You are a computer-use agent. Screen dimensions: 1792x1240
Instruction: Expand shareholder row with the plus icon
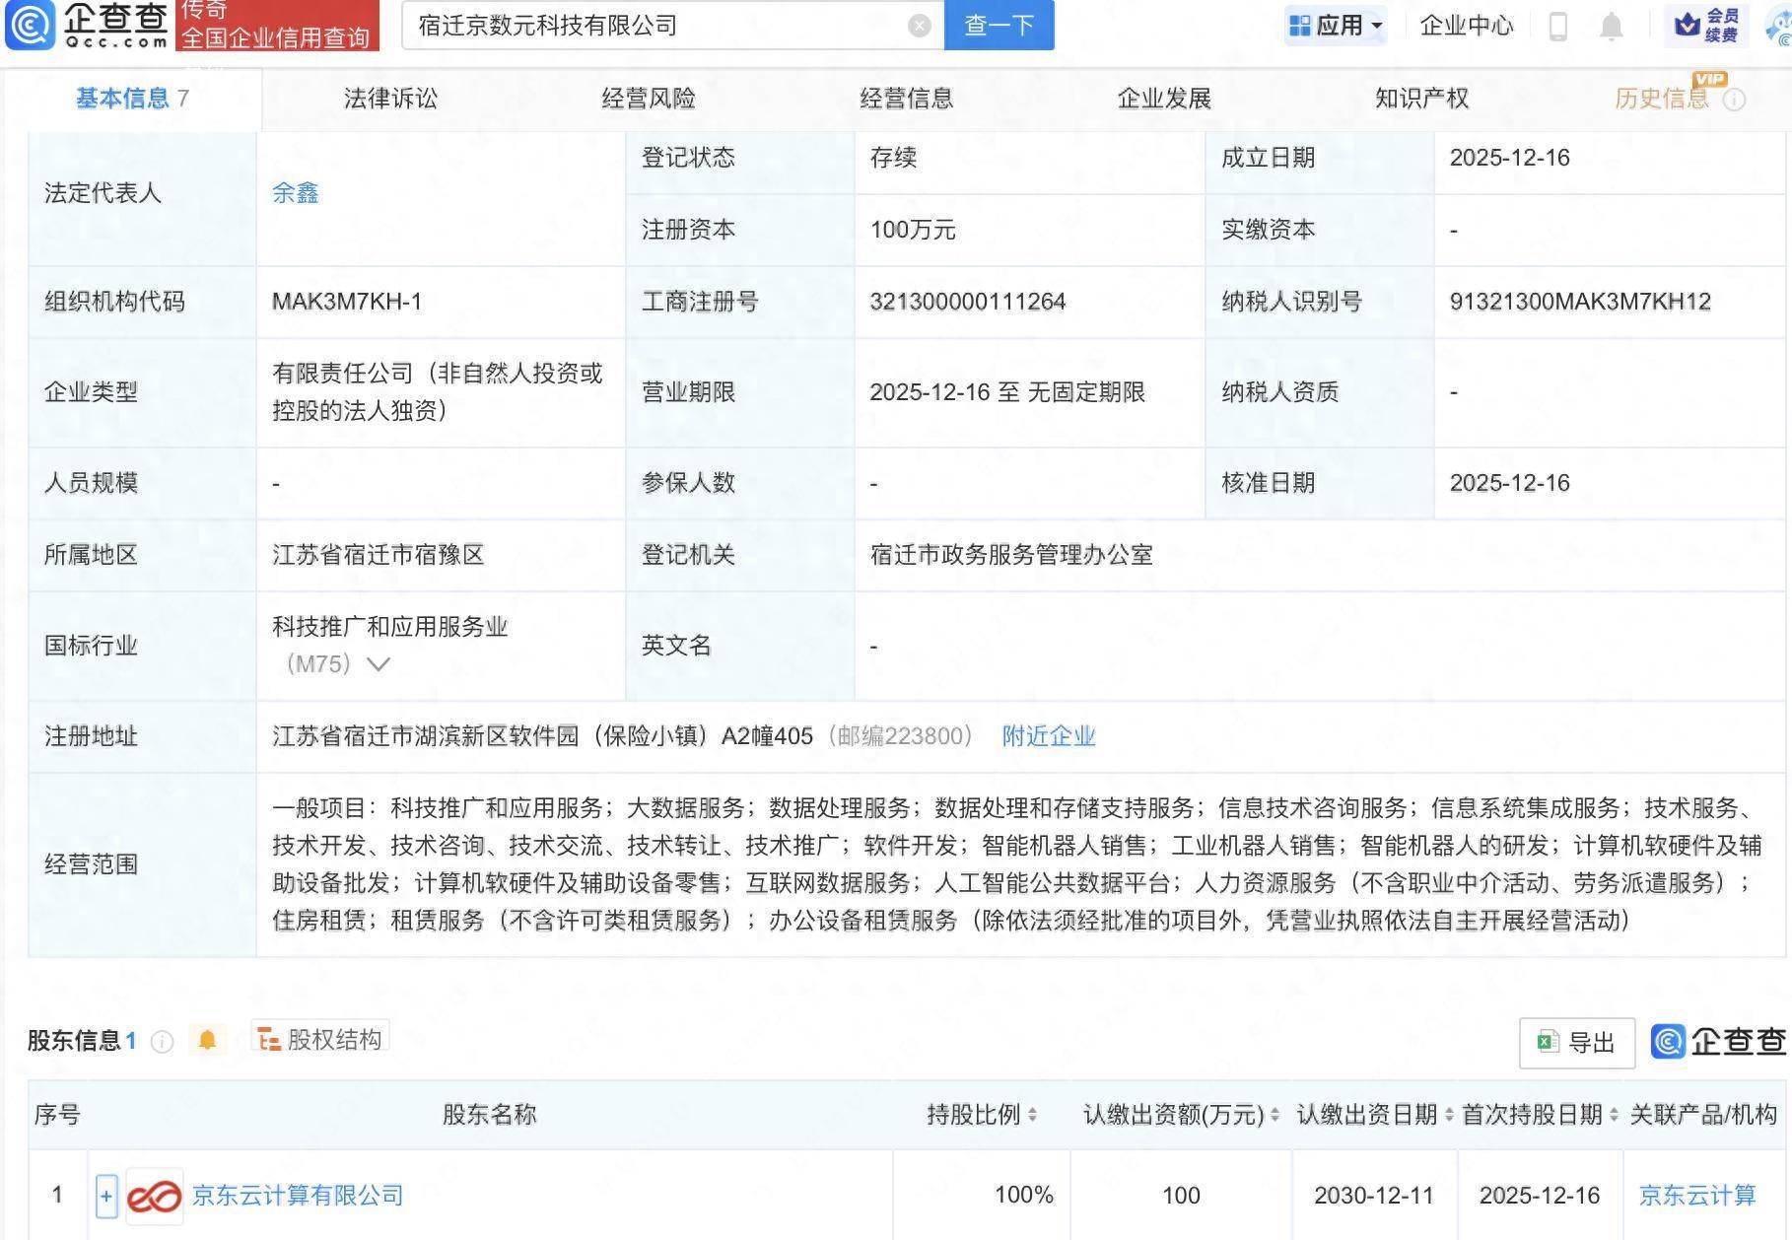(x=104, y=1195)
